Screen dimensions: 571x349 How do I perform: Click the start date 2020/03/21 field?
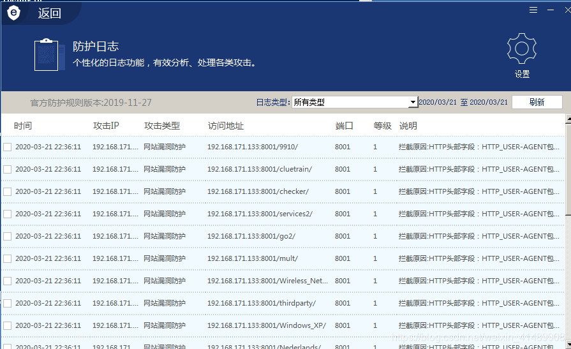point(438,102)
